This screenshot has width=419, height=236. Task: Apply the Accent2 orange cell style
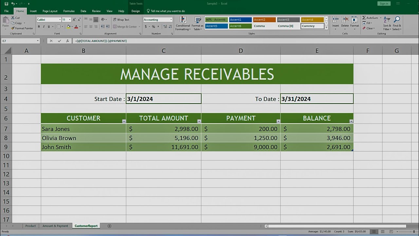pyautogui.click(x=264, y=20)
